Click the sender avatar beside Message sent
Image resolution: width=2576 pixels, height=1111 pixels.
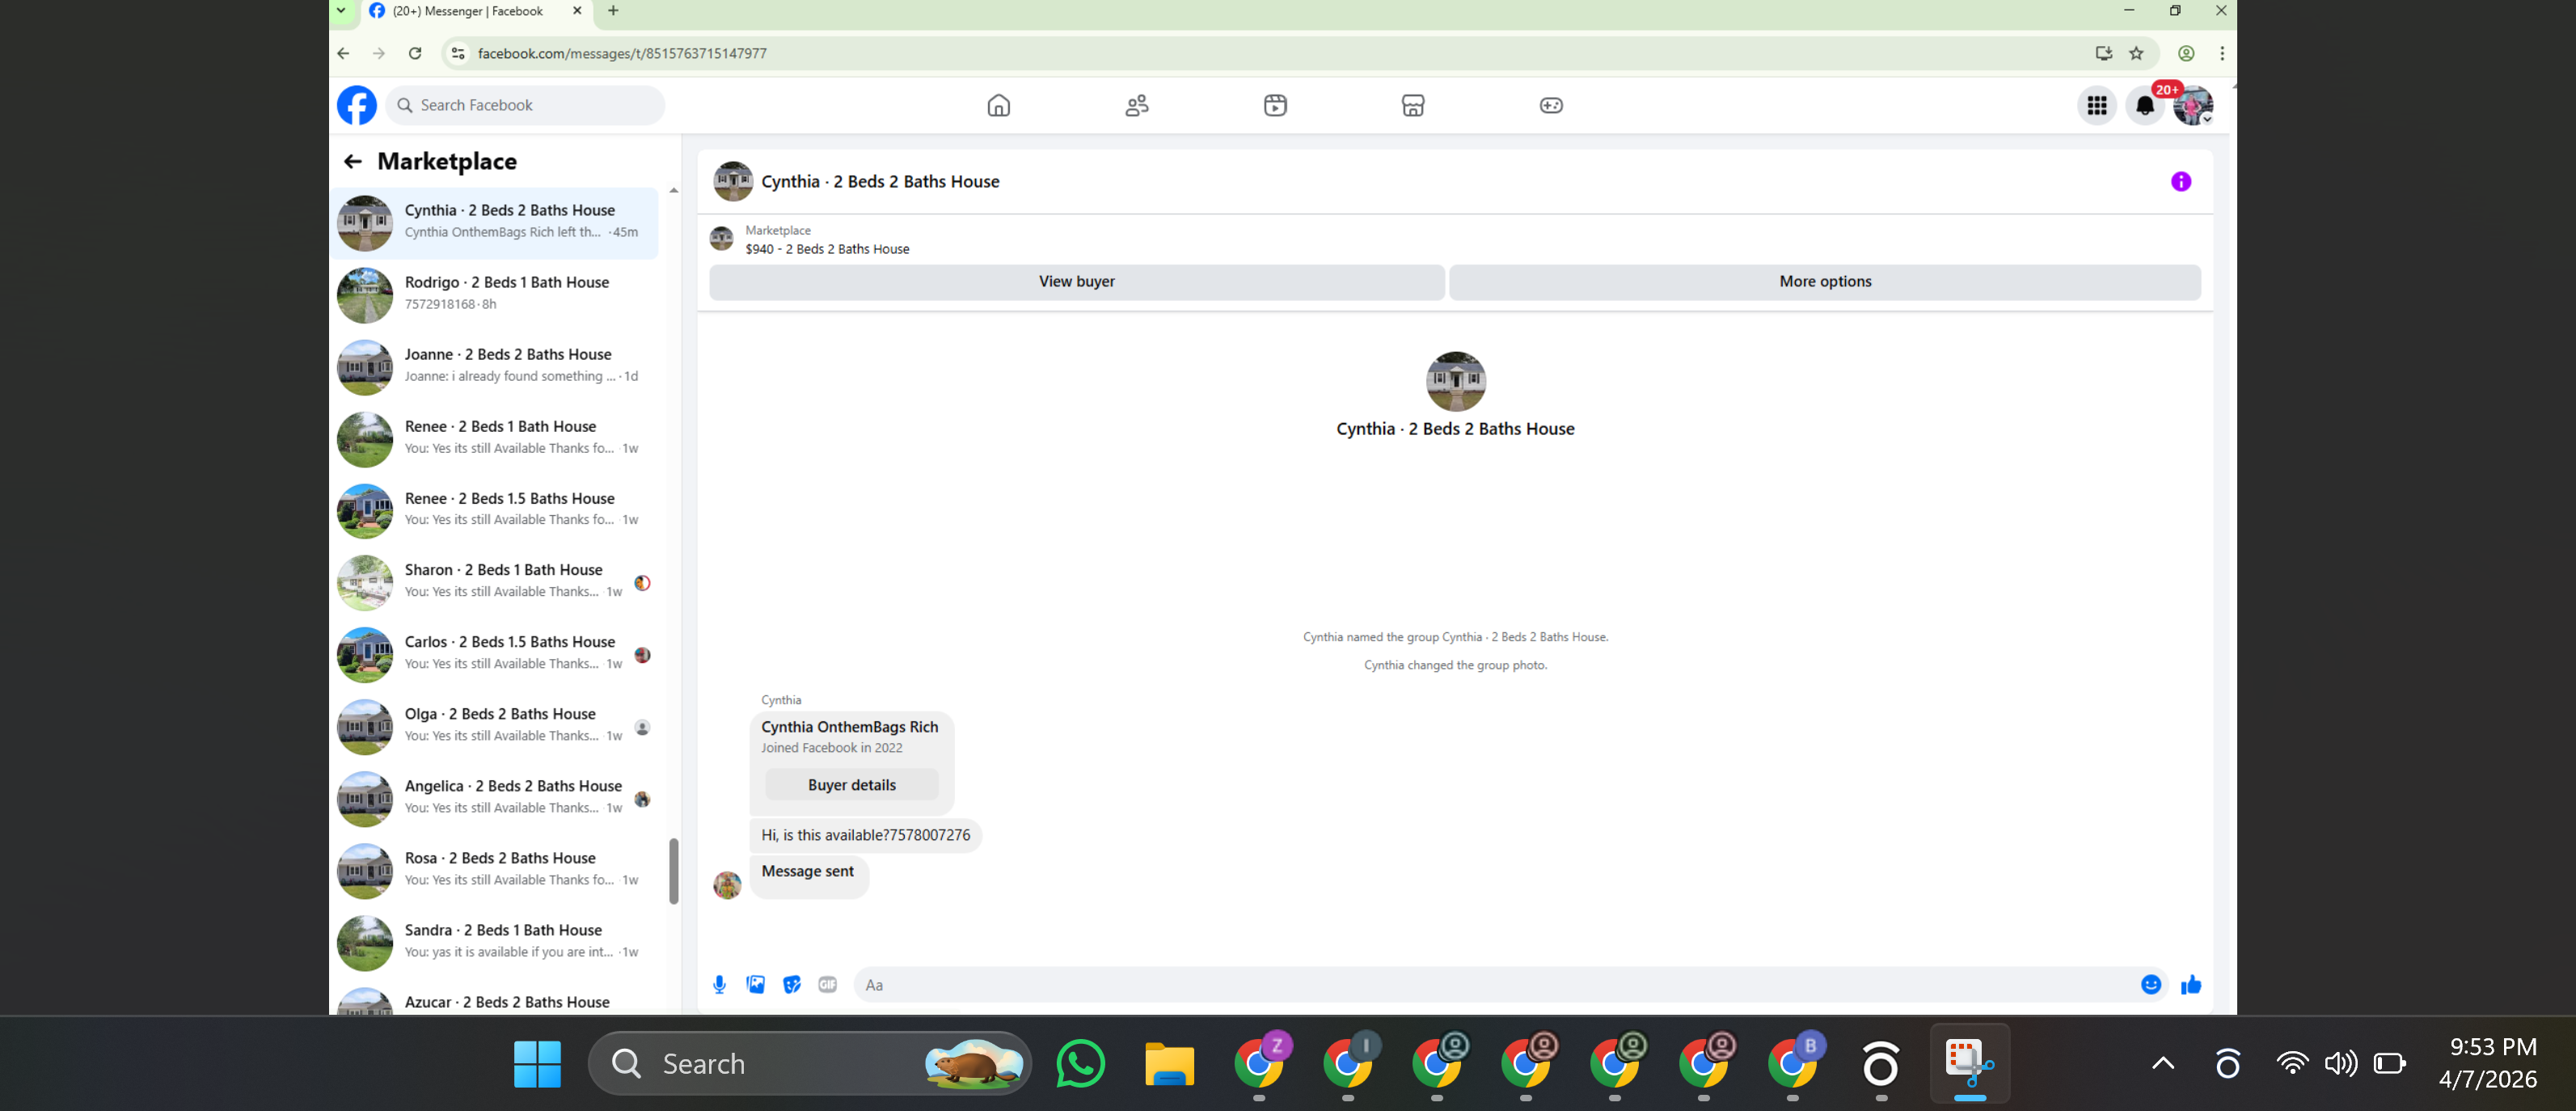coord(727,885)
